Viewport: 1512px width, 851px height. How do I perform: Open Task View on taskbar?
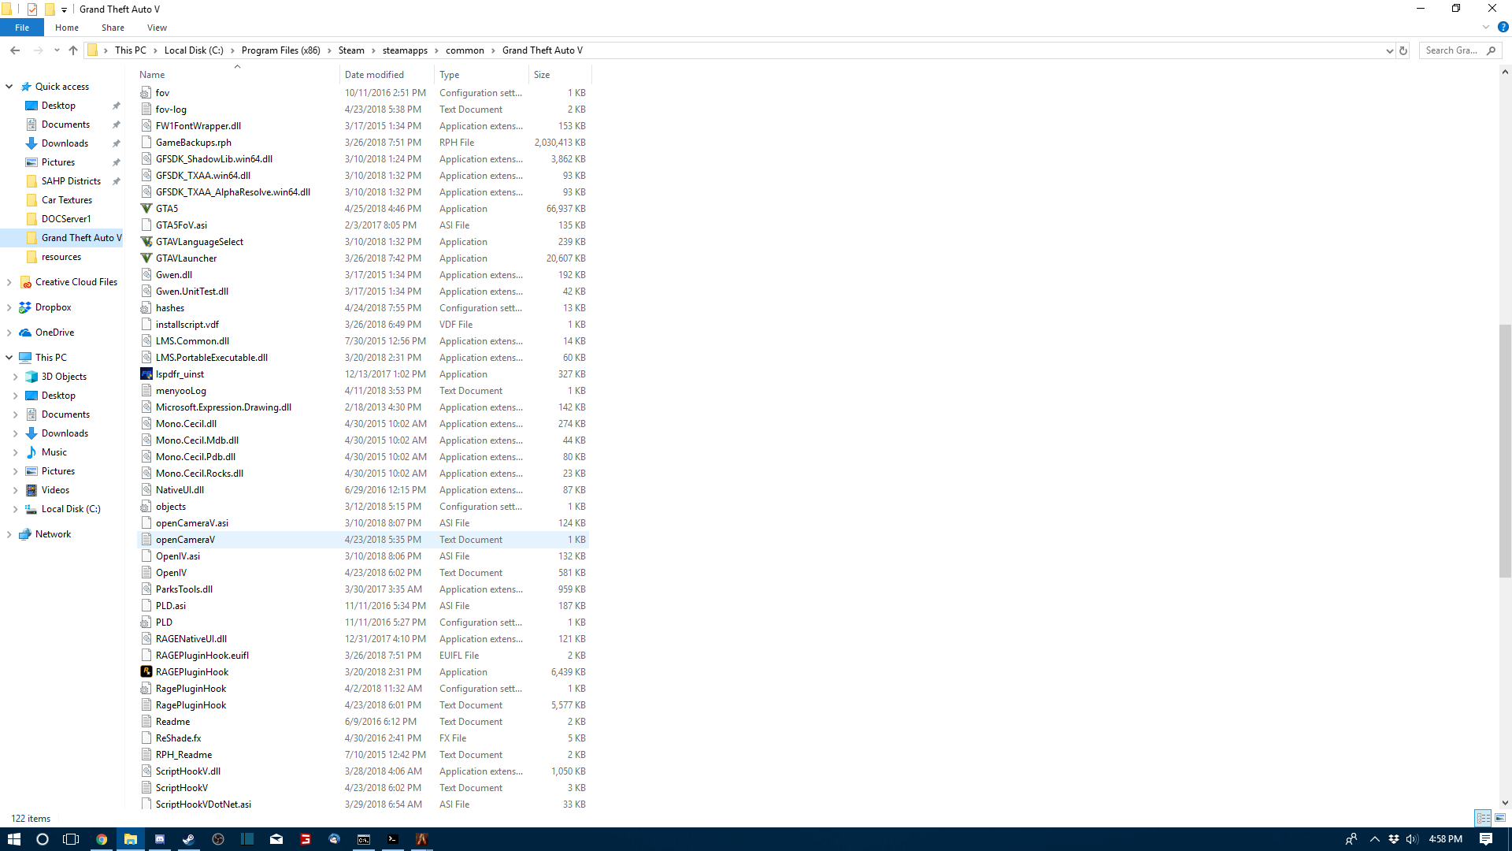point(71,839)
